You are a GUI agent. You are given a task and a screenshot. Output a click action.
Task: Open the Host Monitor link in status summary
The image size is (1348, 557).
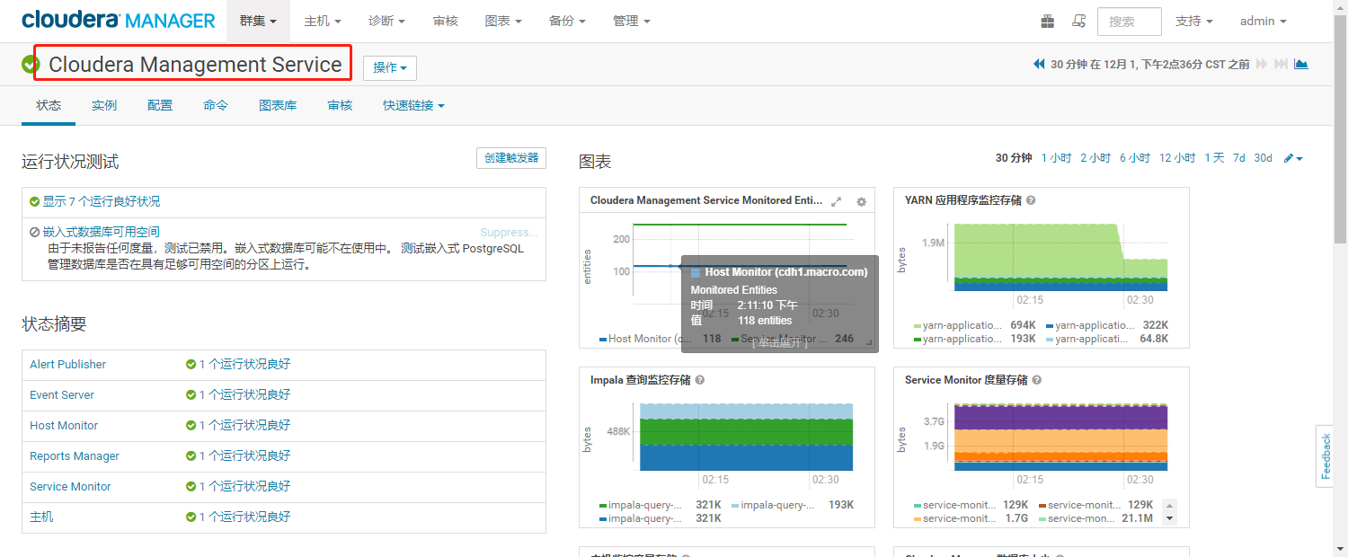coord(64,426)
